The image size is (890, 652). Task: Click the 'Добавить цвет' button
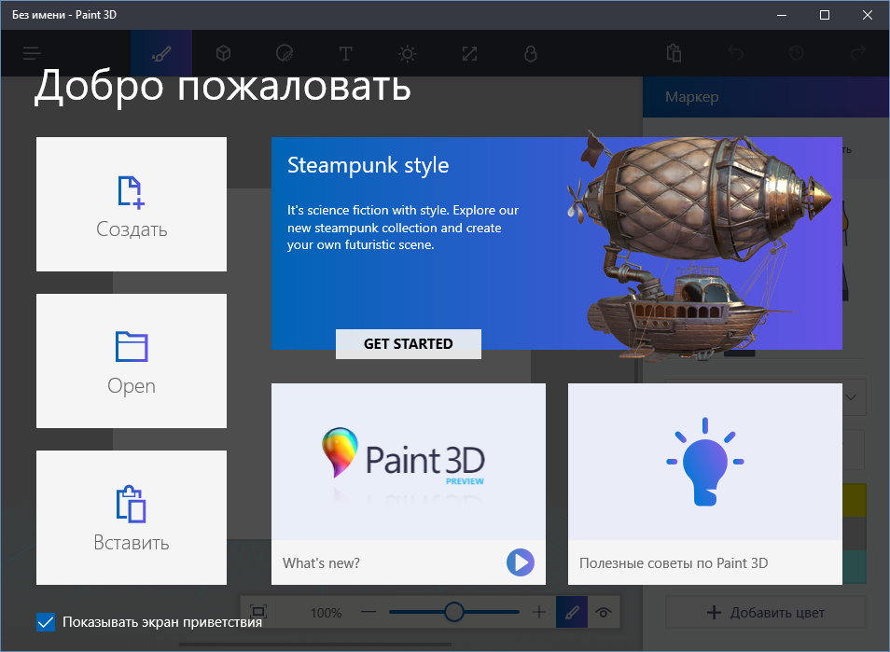click(766, 612)
